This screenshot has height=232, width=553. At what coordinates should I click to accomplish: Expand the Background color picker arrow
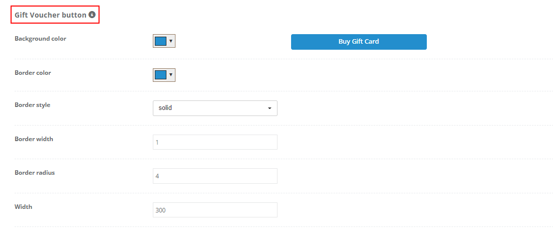(x=171, y=41)
